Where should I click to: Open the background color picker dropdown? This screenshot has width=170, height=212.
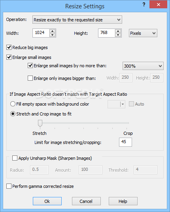(116, 104)
